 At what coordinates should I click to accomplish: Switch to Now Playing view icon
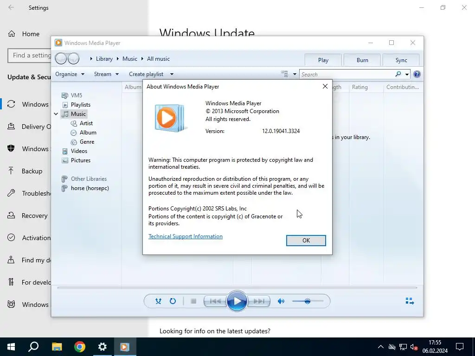[410, 301]
